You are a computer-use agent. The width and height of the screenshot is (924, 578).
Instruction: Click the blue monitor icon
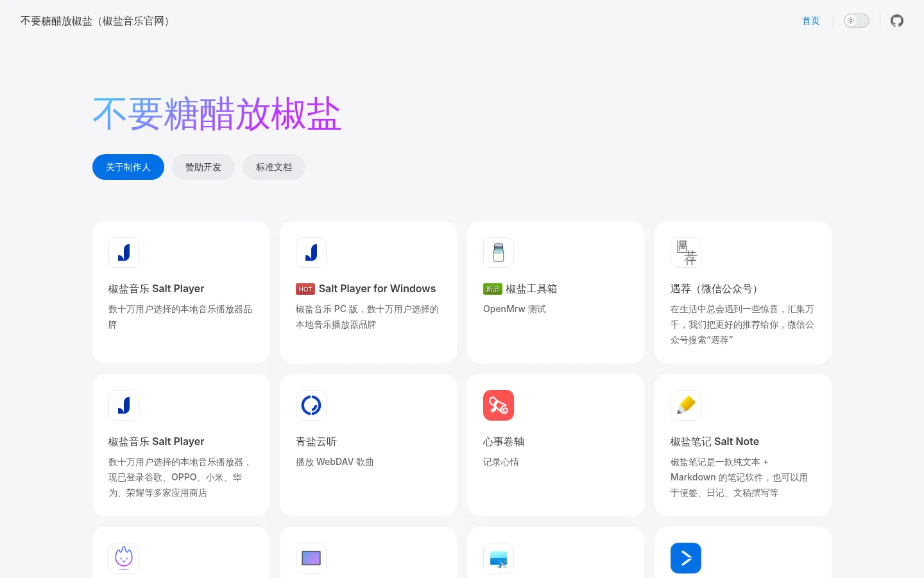tap(499, 558)
